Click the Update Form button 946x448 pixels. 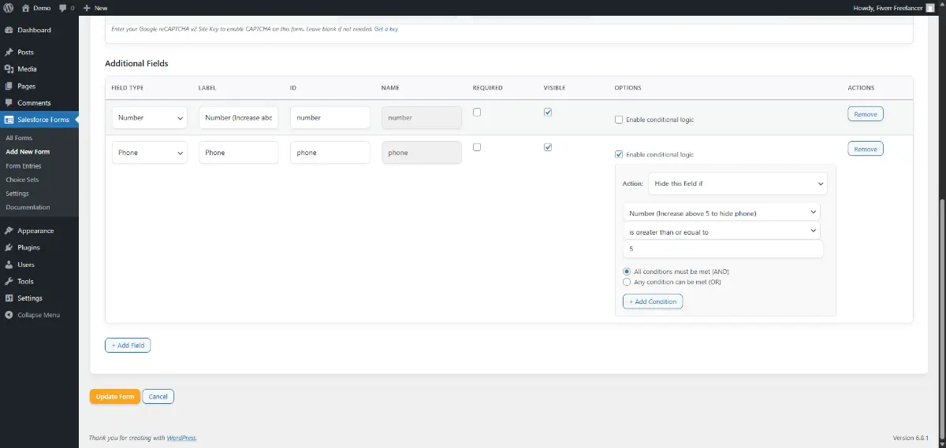point(115,396)
